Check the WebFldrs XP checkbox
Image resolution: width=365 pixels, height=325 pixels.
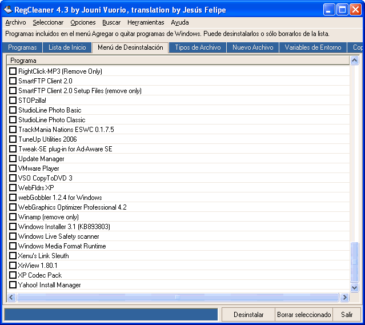[x=13, y=188]
